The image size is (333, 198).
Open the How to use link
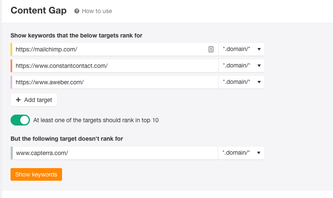[97, 11]
